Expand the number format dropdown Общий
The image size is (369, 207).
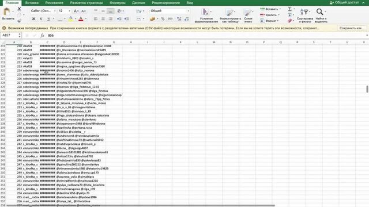170,11
